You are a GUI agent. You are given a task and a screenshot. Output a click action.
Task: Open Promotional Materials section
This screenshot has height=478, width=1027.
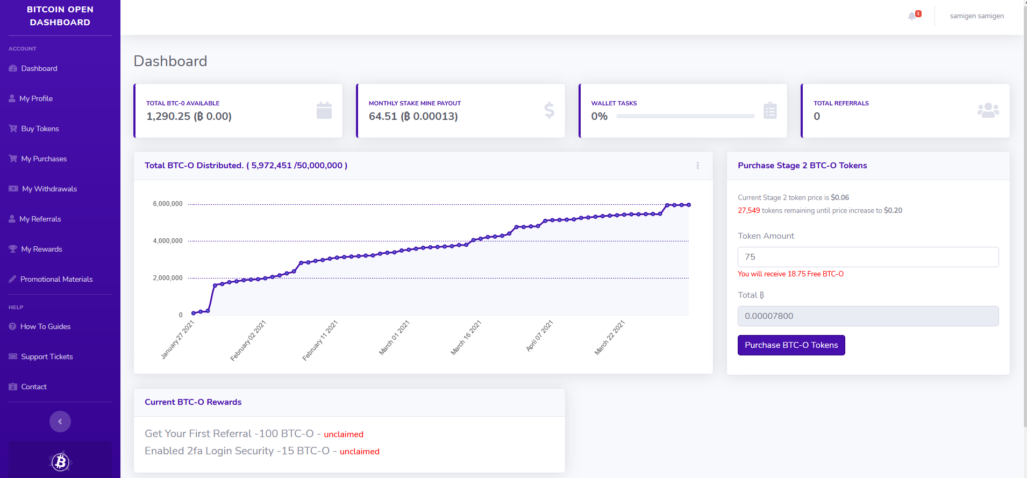tap(56, 279)
